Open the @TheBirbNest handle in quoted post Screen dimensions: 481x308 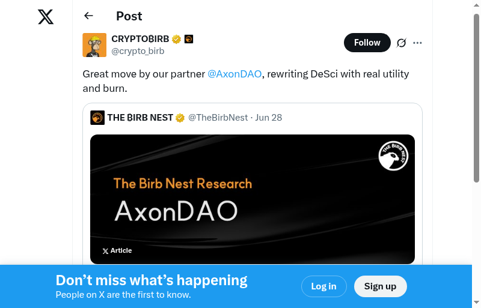pyautogui.click(x=218, y=118)
